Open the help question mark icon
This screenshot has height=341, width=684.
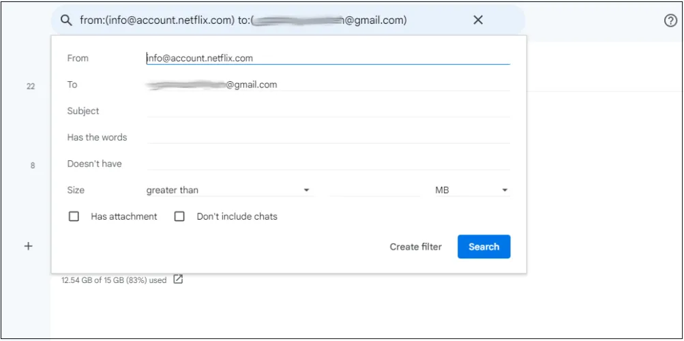click(x=670, y=20)
